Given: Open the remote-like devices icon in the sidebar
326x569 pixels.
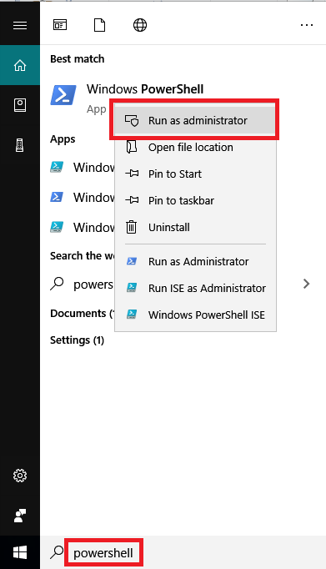Looking at the screenshot, I should 20,145.
